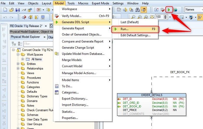Viewport: 203px width, 129px height.
Task: Expand the Entities folder
Action: (18, 64)
